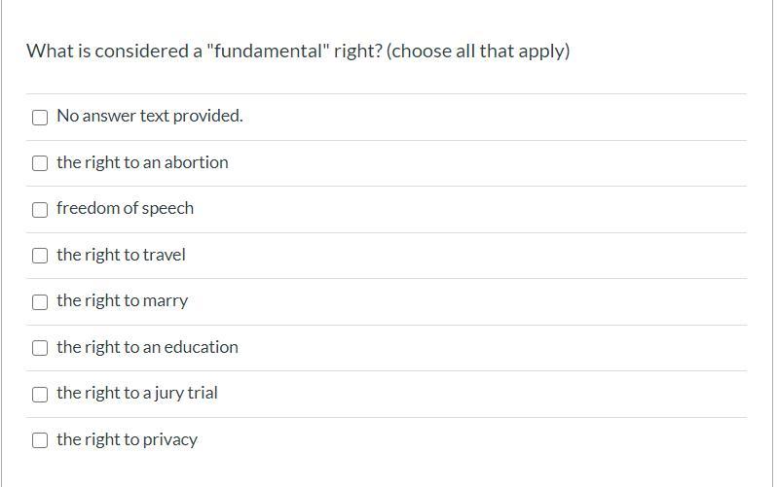The height and width of the screenshot is (487, 777).
Task: Click the 'No answer text provided.' label text
Action: pos(149,116)
